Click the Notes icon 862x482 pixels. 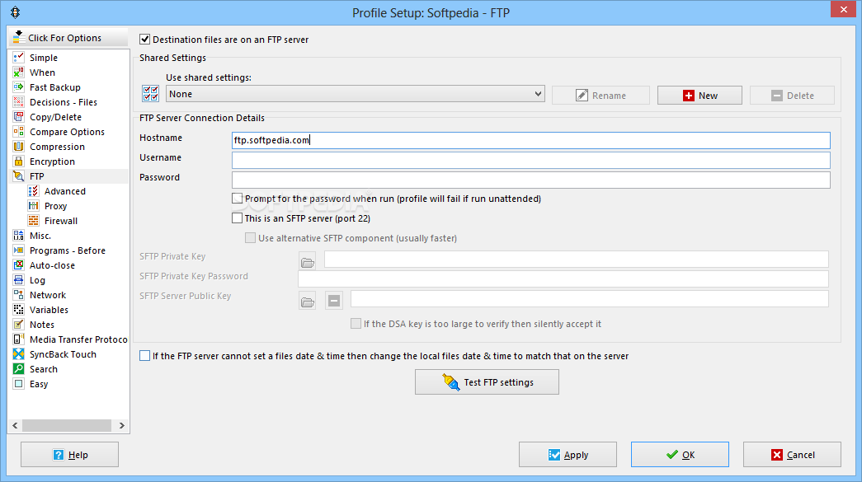[x=19, y=324]
